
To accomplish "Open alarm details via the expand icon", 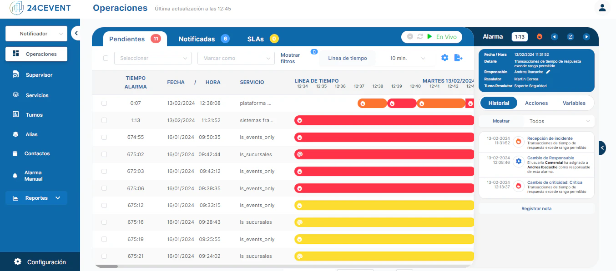I will (571, 36).
